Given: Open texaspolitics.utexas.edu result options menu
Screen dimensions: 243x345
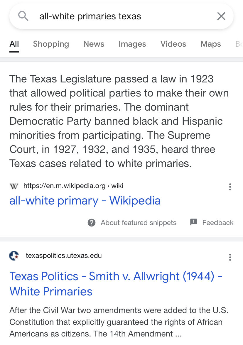Looking at the screenshot, I should pos(230,257).
